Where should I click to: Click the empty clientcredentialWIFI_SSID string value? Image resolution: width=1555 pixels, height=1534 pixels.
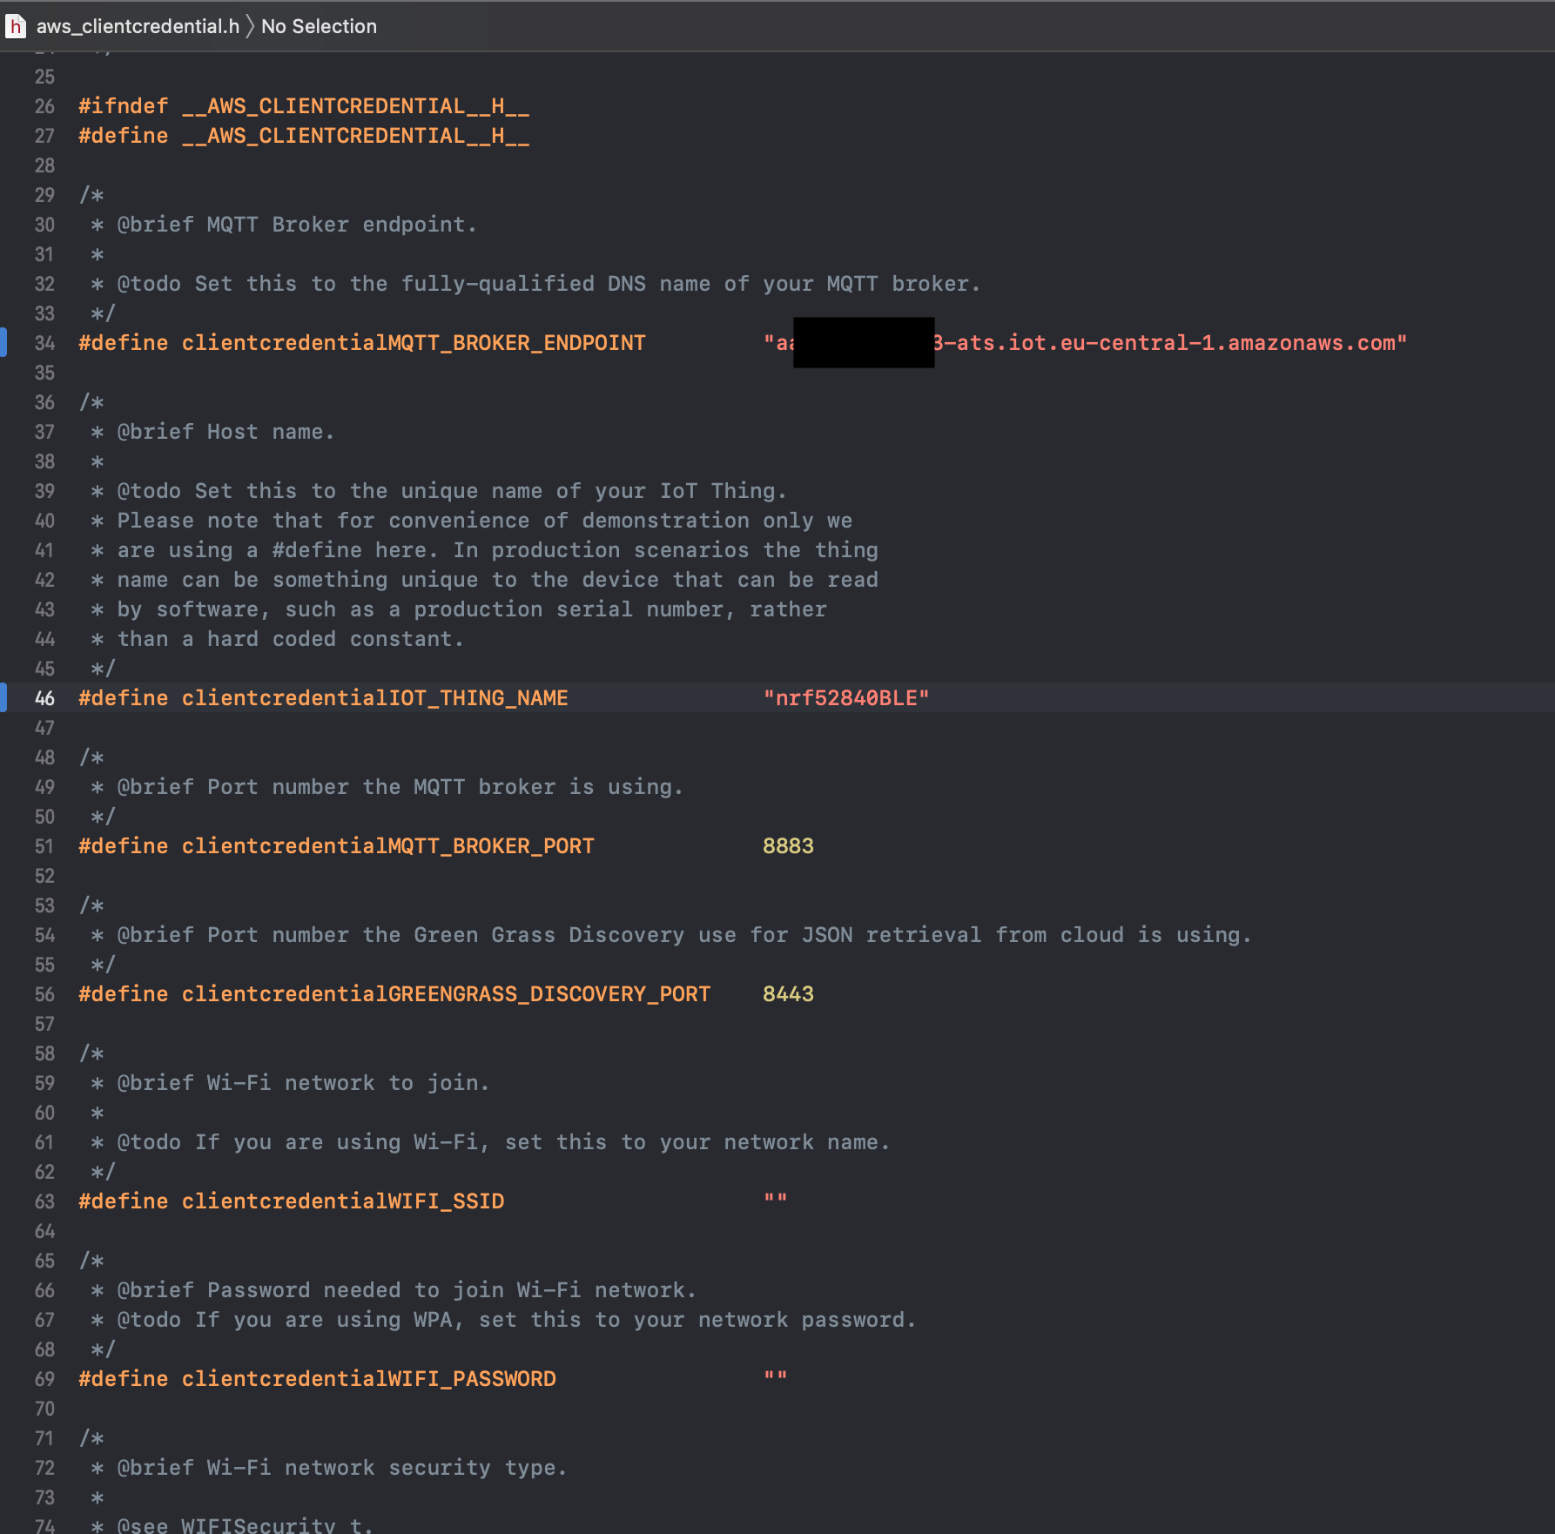click(x=775, y=1200)
